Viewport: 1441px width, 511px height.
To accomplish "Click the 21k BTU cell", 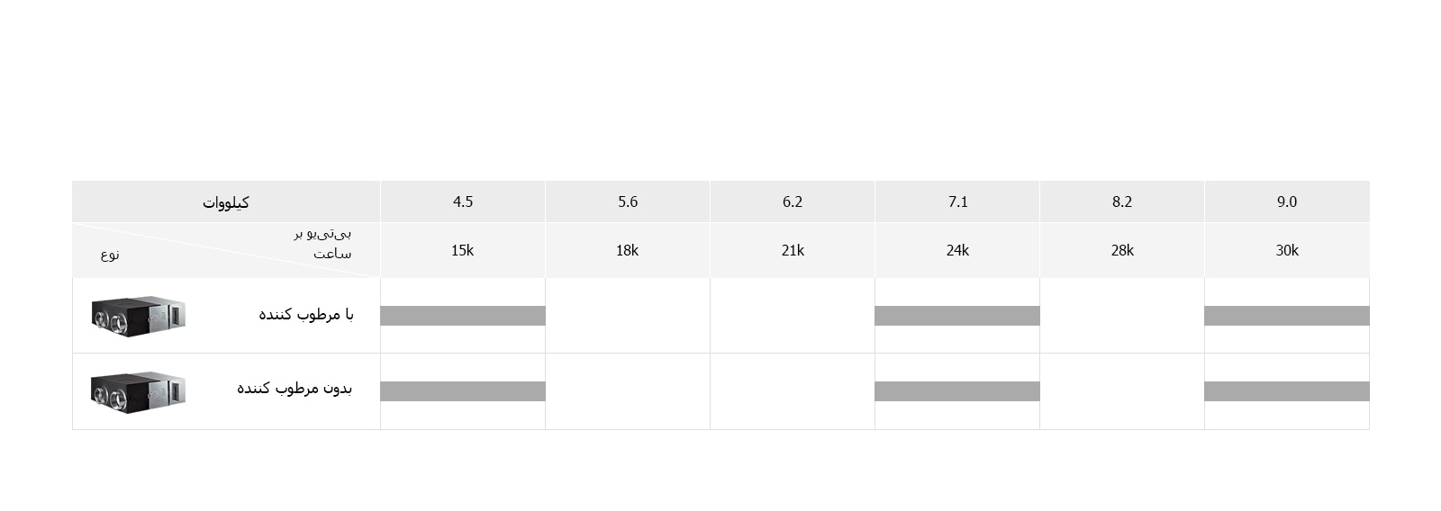I will click(x=793, y=250).
